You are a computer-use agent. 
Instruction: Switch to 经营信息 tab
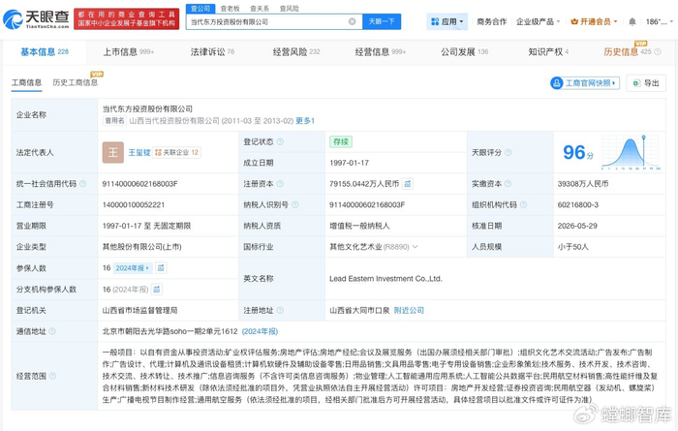pyautogui.click(x=381, y=52)
